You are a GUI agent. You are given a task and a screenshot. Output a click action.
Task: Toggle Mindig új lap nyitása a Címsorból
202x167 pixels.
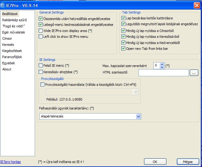pos(124,31)
